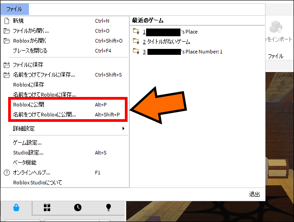Image resolution: width=294 pixels, height=222 pixels.
Task: Open ゲーム設定... menu entry
Action: tap(65, 143)
